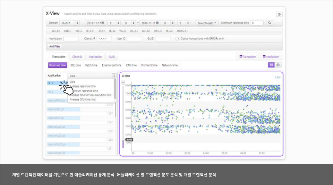
Task: Collapse the X-view chart with the minus icon
Action: tap(123, 82)
